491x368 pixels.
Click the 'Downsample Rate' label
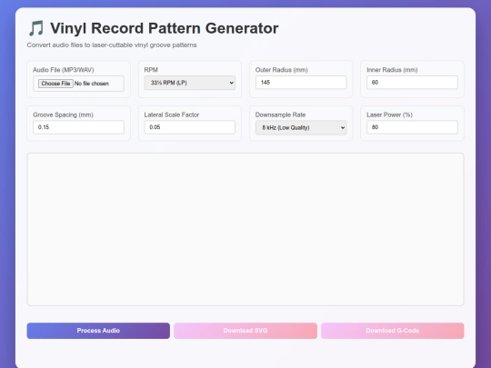coord(280,114)
